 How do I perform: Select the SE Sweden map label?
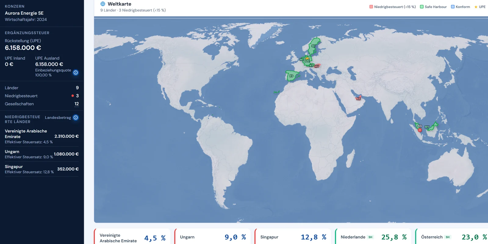click(313, 46)
